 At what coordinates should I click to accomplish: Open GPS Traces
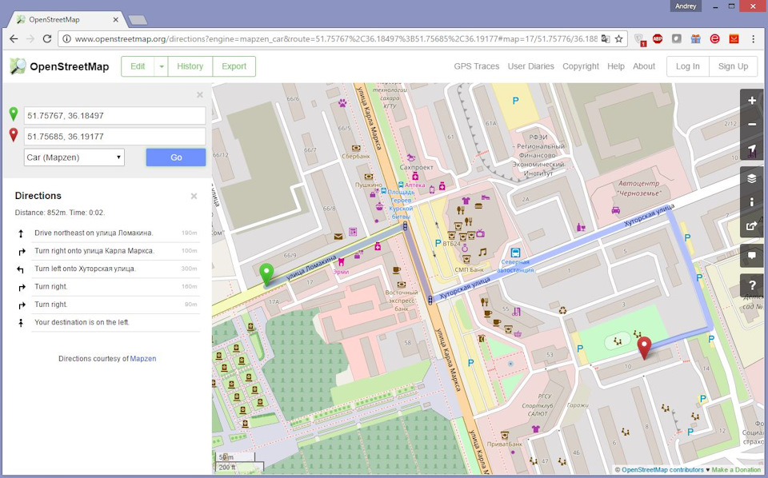477,66
